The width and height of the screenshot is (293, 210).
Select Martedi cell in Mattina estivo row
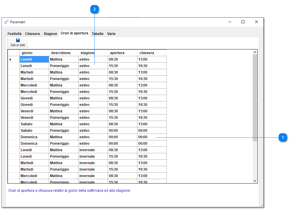(x=34, y=72)
